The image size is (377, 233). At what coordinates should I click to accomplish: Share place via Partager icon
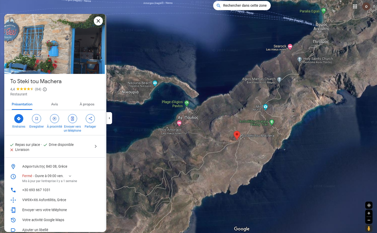[x=90, y=119]
